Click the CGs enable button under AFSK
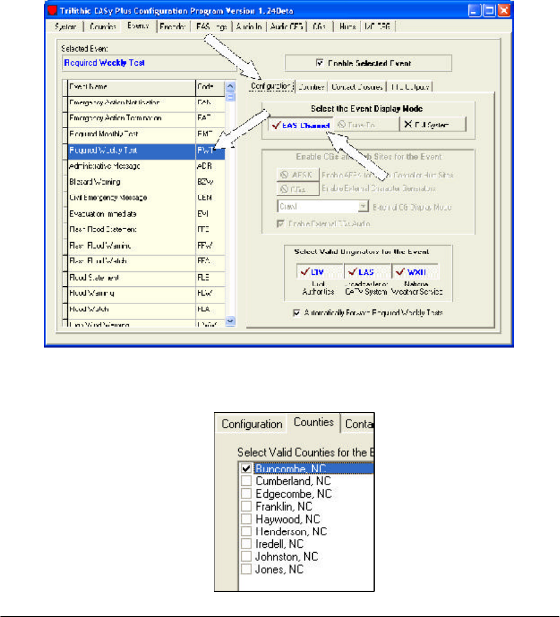Image resolution: width=560 pixels, height=617 pixels. [298, 189]
